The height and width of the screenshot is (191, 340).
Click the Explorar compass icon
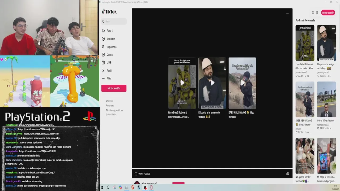pyautogui.click(x=103, y=39)
